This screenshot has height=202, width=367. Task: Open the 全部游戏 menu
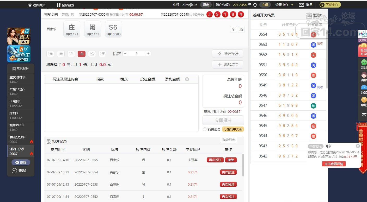[65, 5]
